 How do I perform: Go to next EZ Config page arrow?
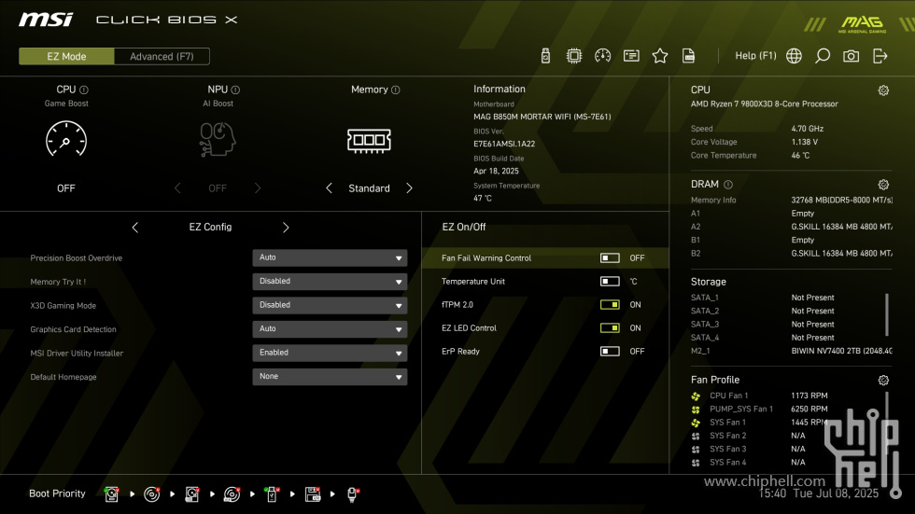[x=286, y=228]
